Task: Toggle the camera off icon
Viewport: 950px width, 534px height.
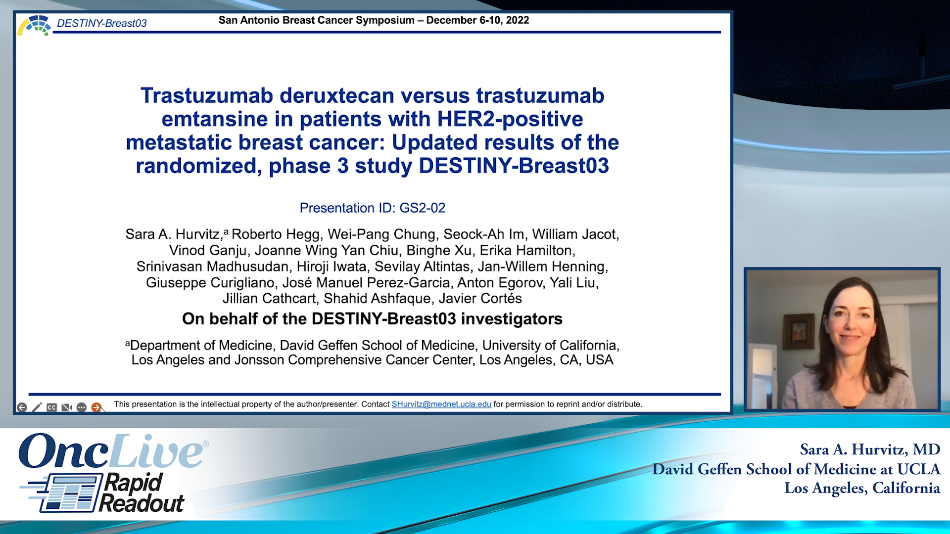Action: [x=67, y=407]
